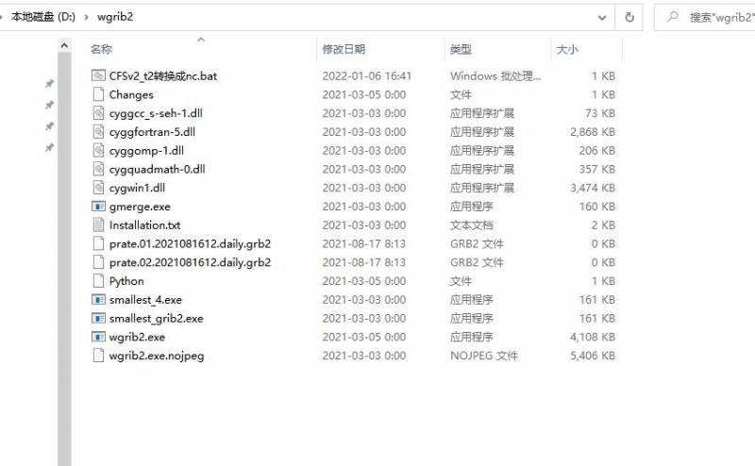Select the prate.01.2021081612.daily.grb2 file
The image size is (755, 466).
190,243
